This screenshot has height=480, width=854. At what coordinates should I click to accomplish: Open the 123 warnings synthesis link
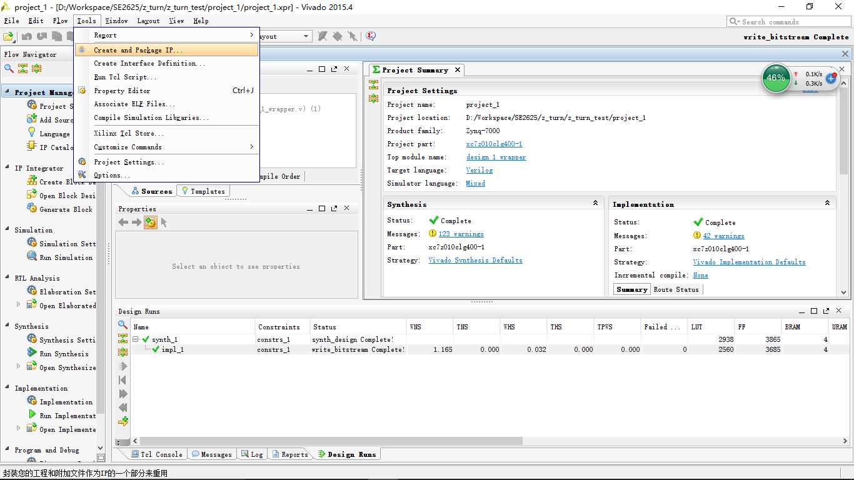[461, 234]
